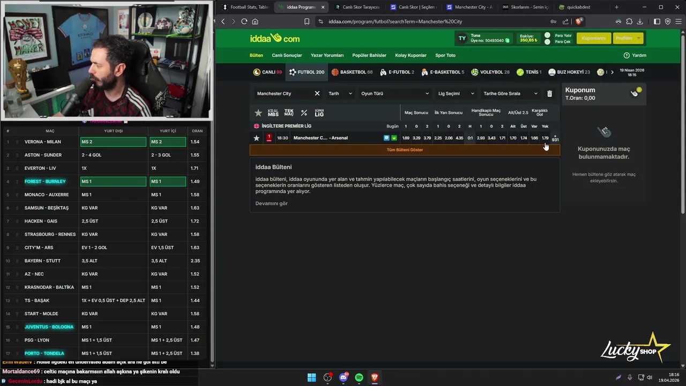
Task: Click the share icon in the address bar
Action: [x=565, y=21]
